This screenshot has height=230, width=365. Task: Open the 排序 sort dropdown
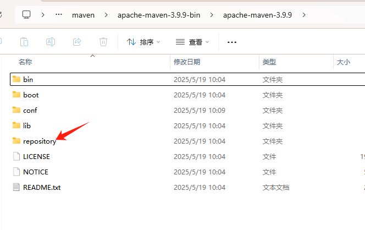coord(143,42)
